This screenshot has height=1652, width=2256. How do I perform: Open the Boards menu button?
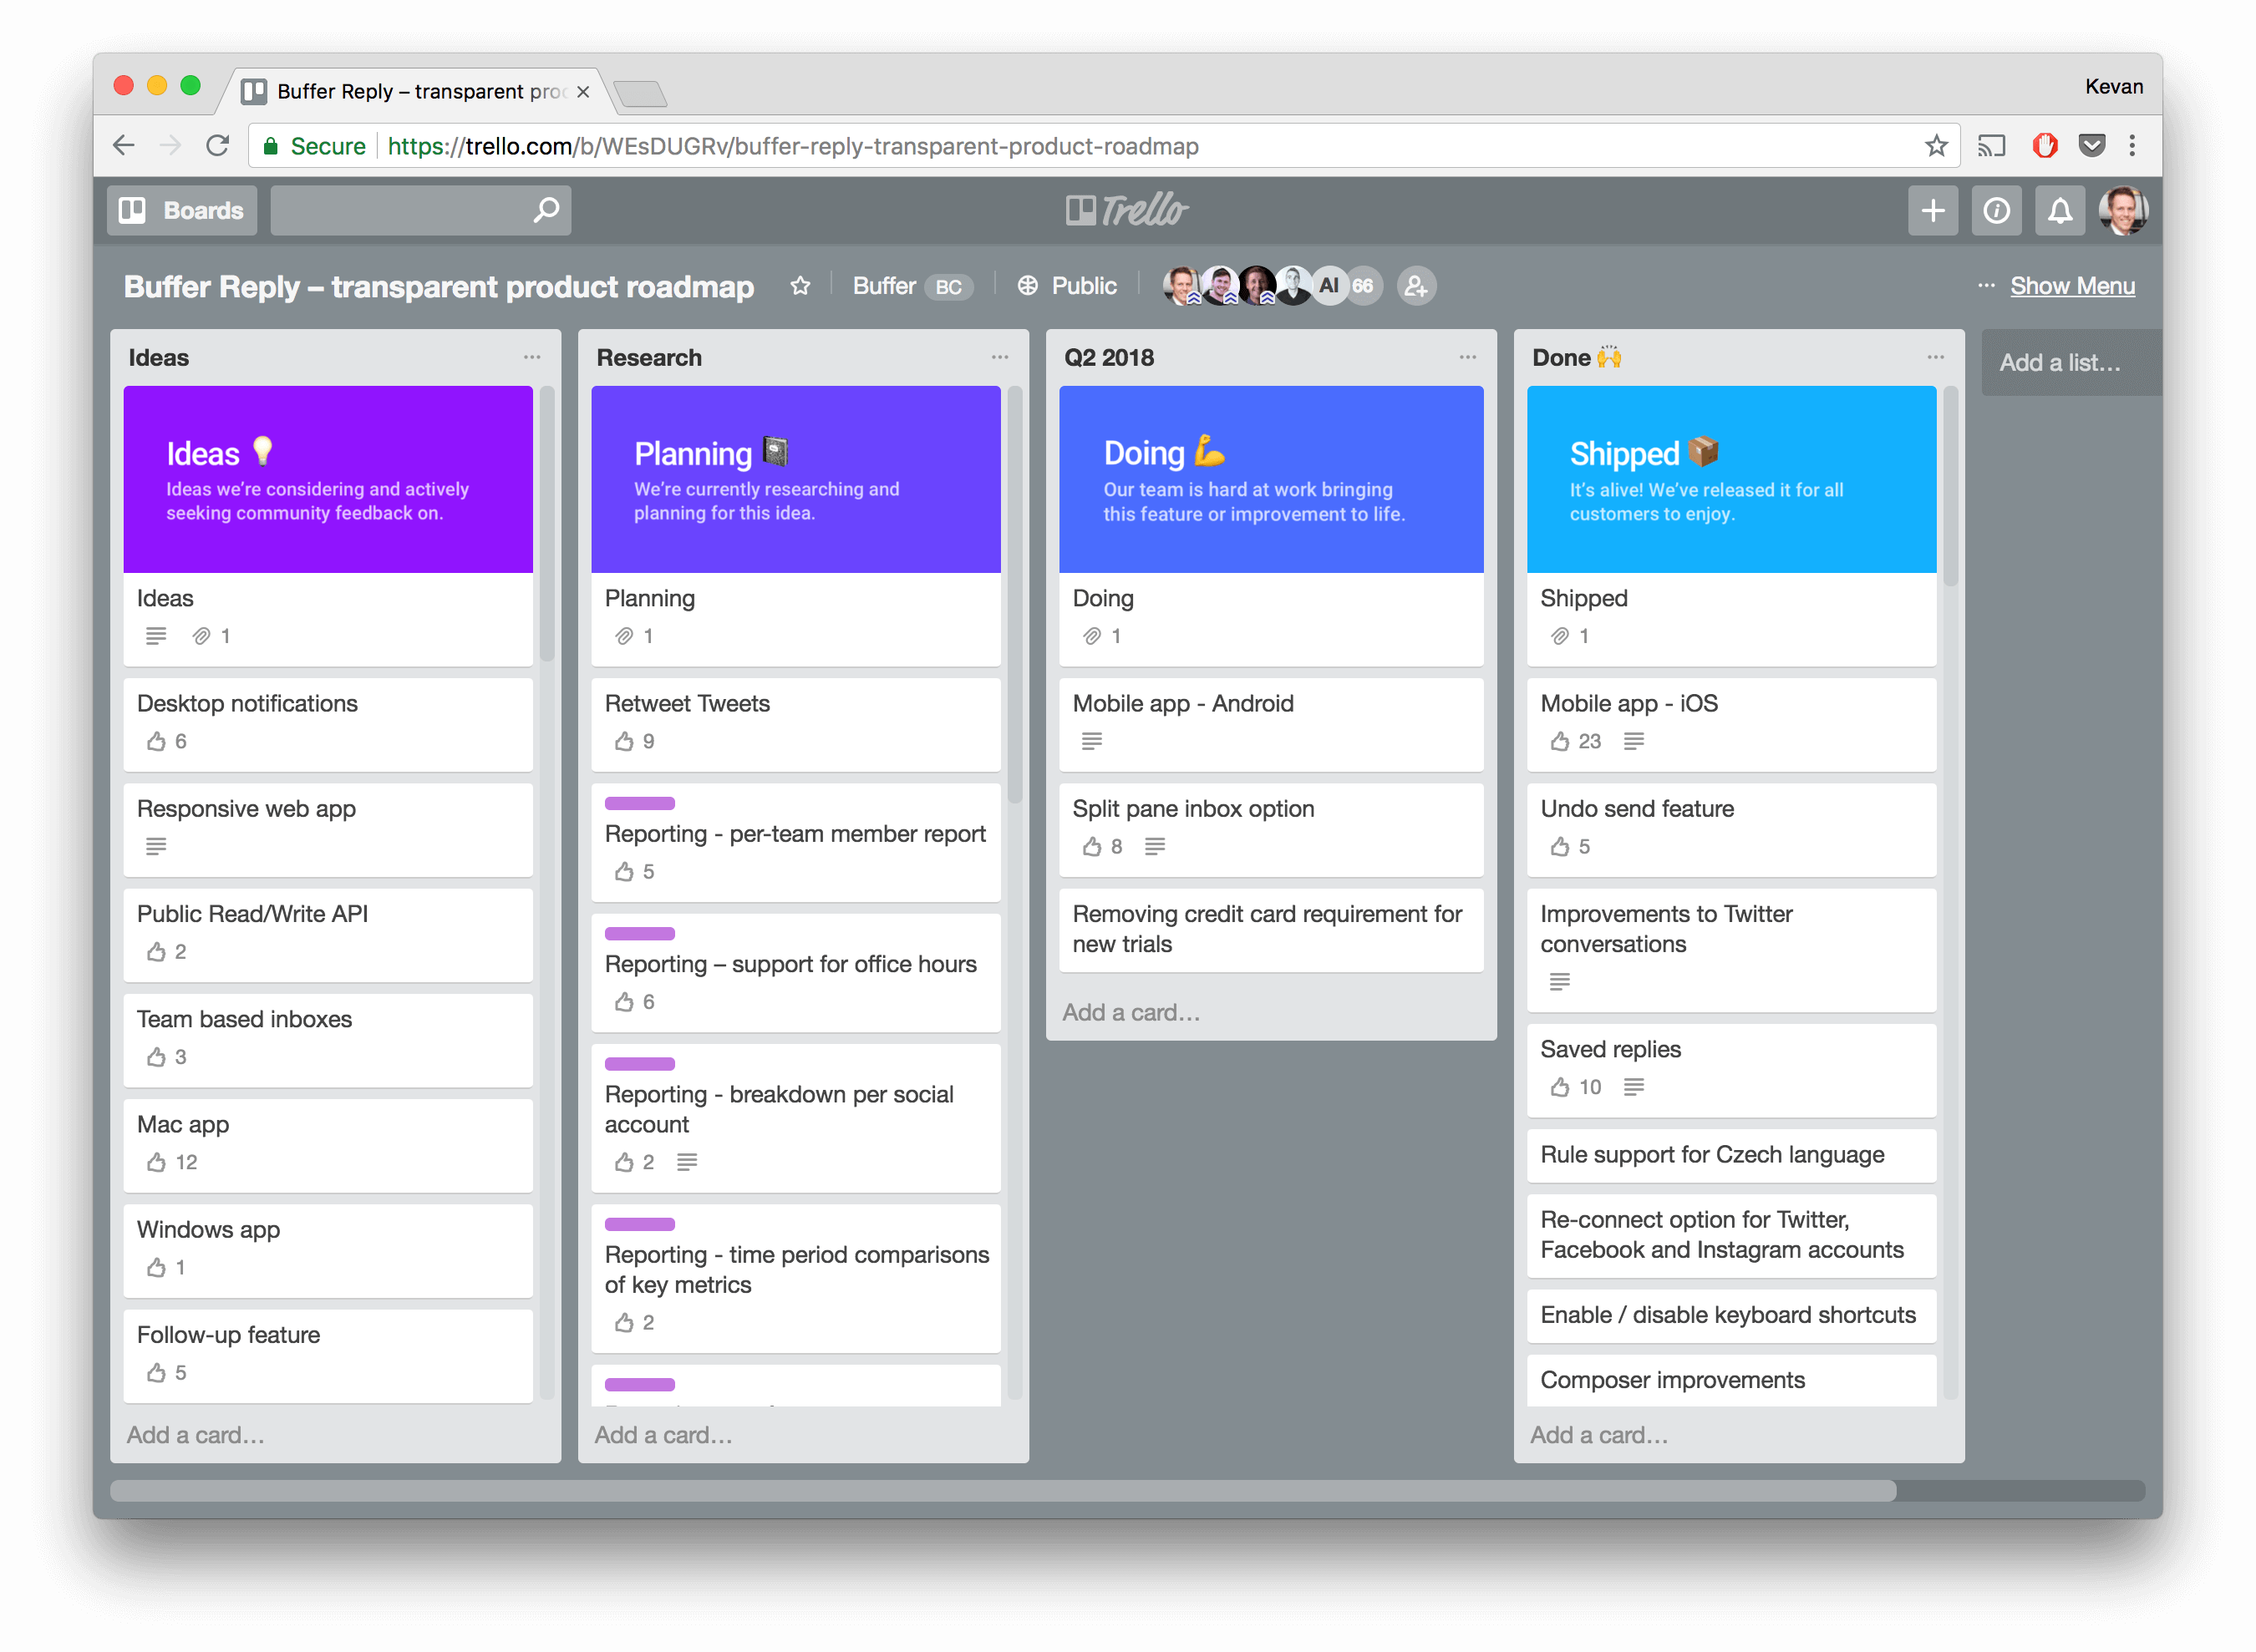[182, 210]
